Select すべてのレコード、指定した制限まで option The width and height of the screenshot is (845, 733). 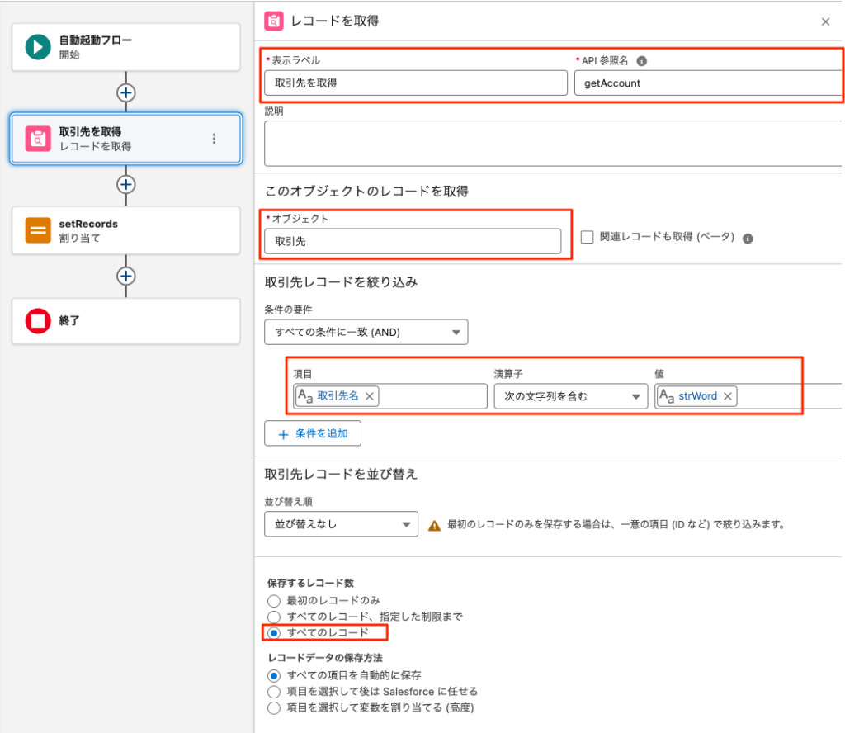274,617
